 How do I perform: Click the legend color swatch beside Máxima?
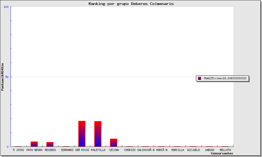coord(199,78)
